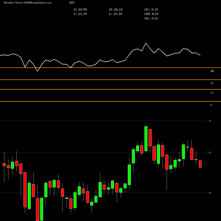
Task: Click the indicator axis label '11'
Action: coord(212,93)
